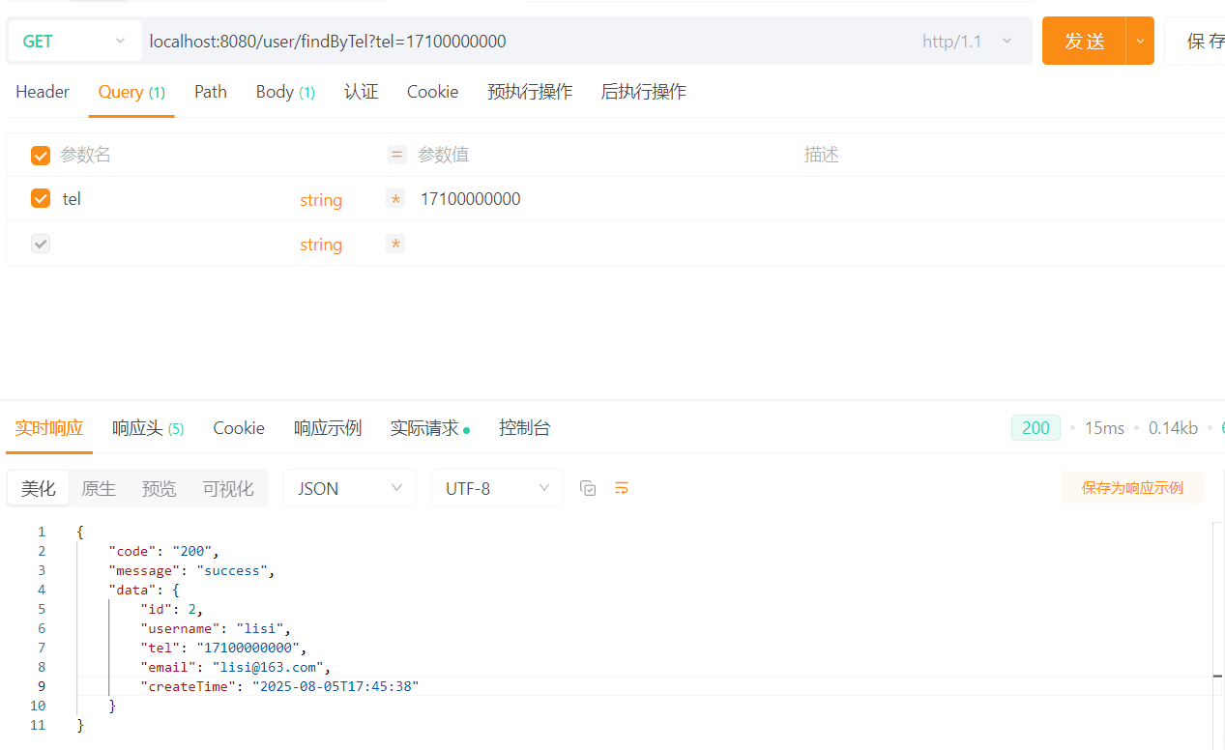The height and width of the screenshot is (750, 1225).
Task: Click line number 11 in the gutter
Action: (38, 725)
